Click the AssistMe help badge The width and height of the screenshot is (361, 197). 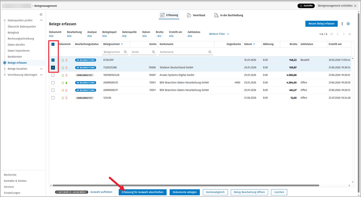click(306, 6)
